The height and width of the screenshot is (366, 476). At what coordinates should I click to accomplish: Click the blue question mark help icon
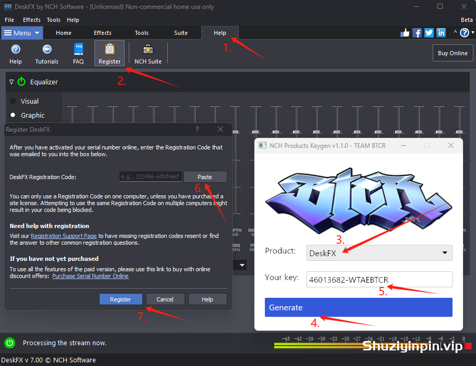click(x=465, y=33)
